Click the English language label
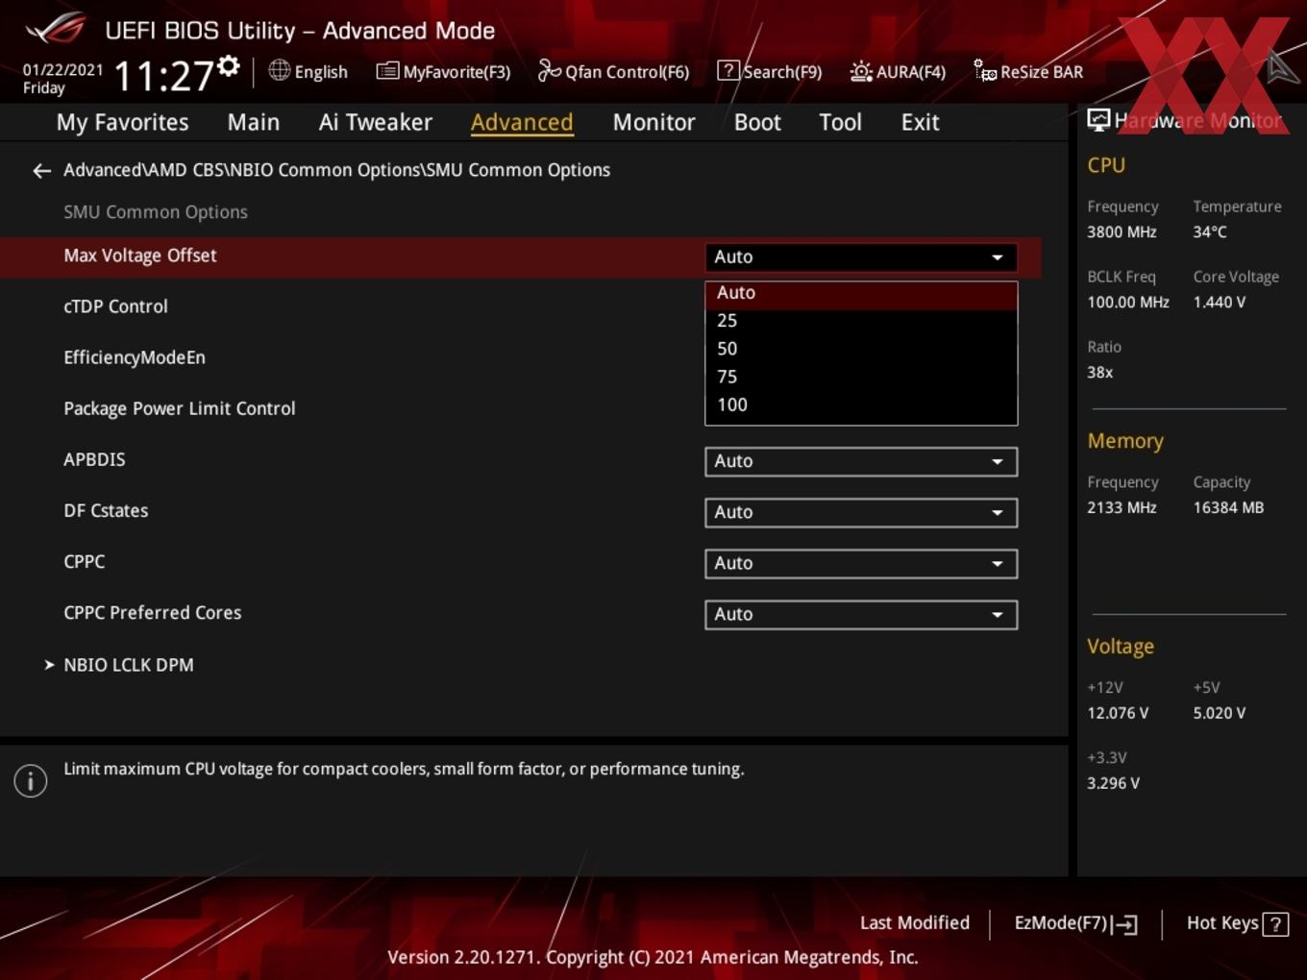 click(x=321, y=72)
